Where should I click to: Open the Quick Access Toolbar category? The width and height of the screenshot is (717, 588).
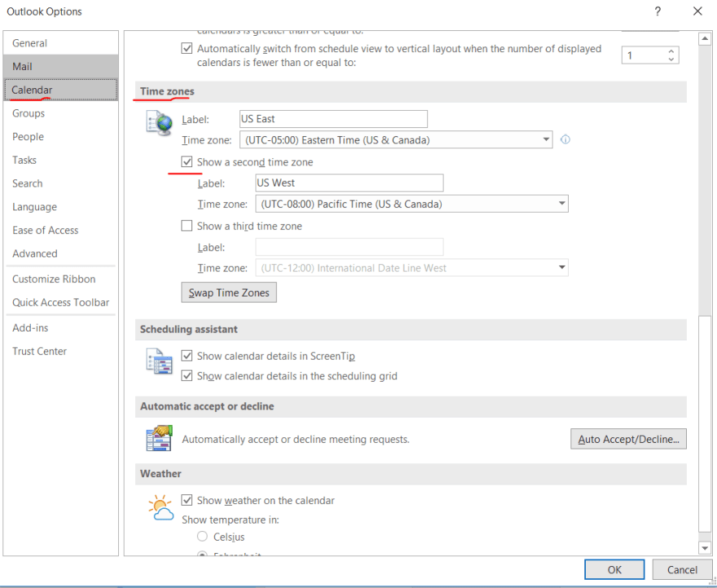(x=60, y=303)
